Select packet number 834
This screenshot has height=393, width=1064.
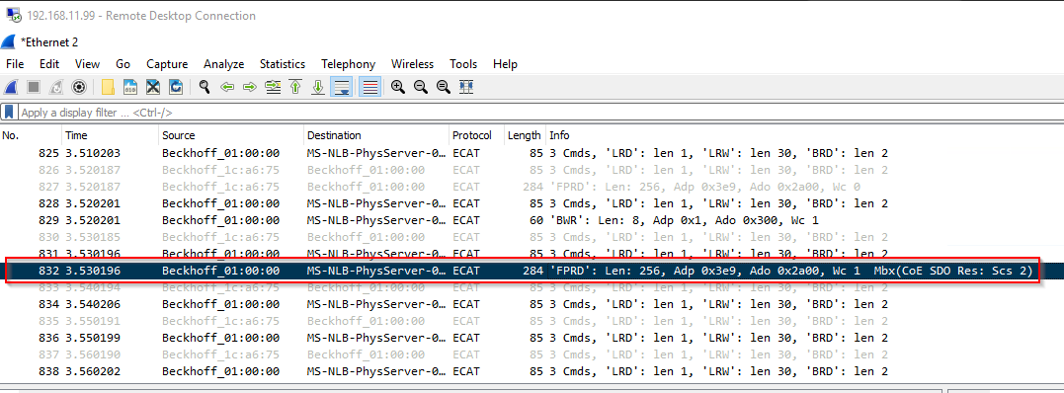(532, 304)
